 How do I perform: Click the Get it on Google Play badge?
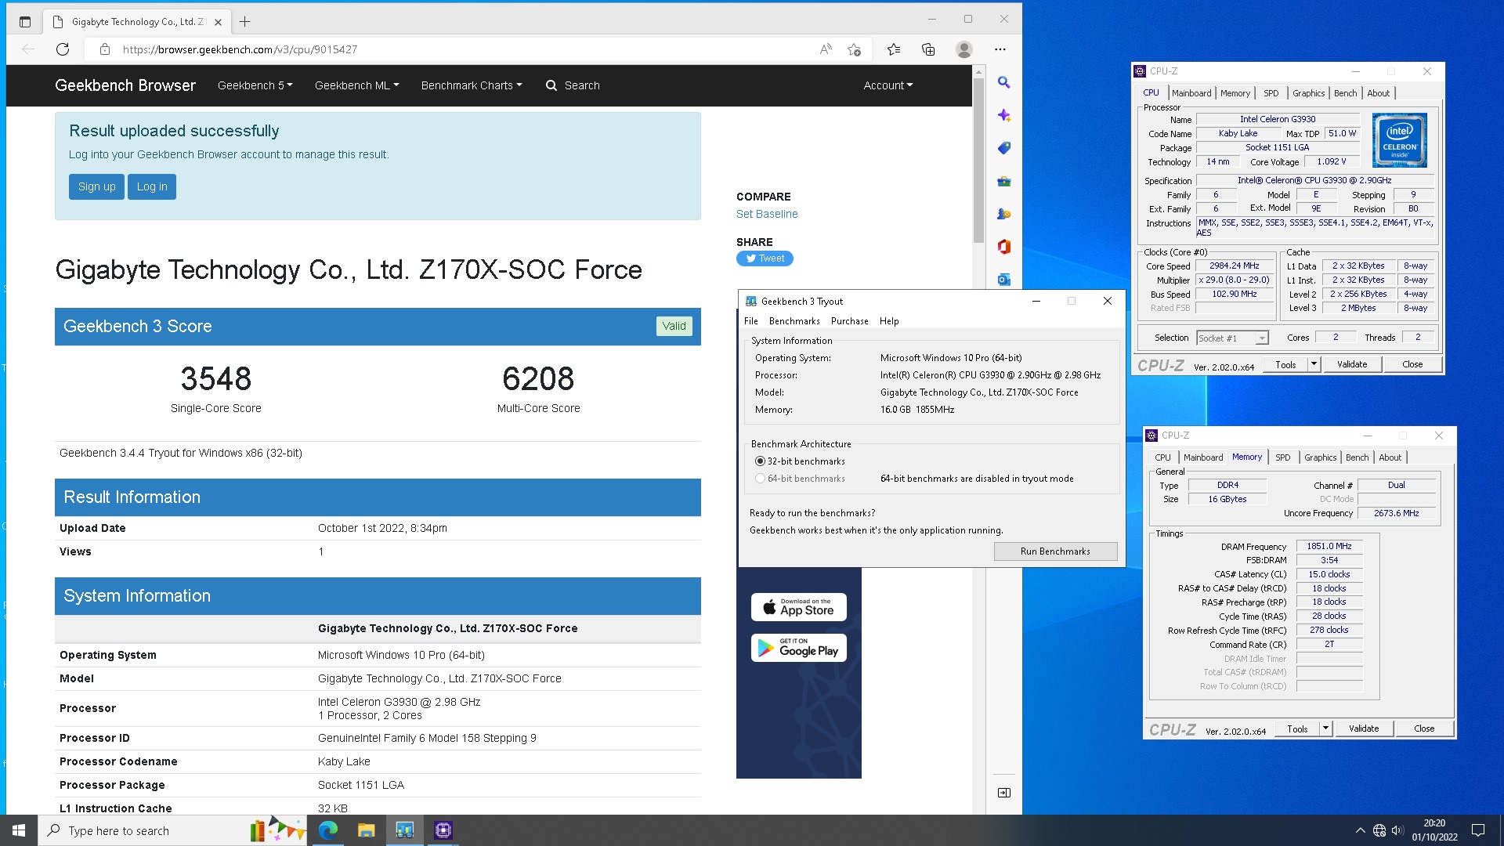[798, 648]
